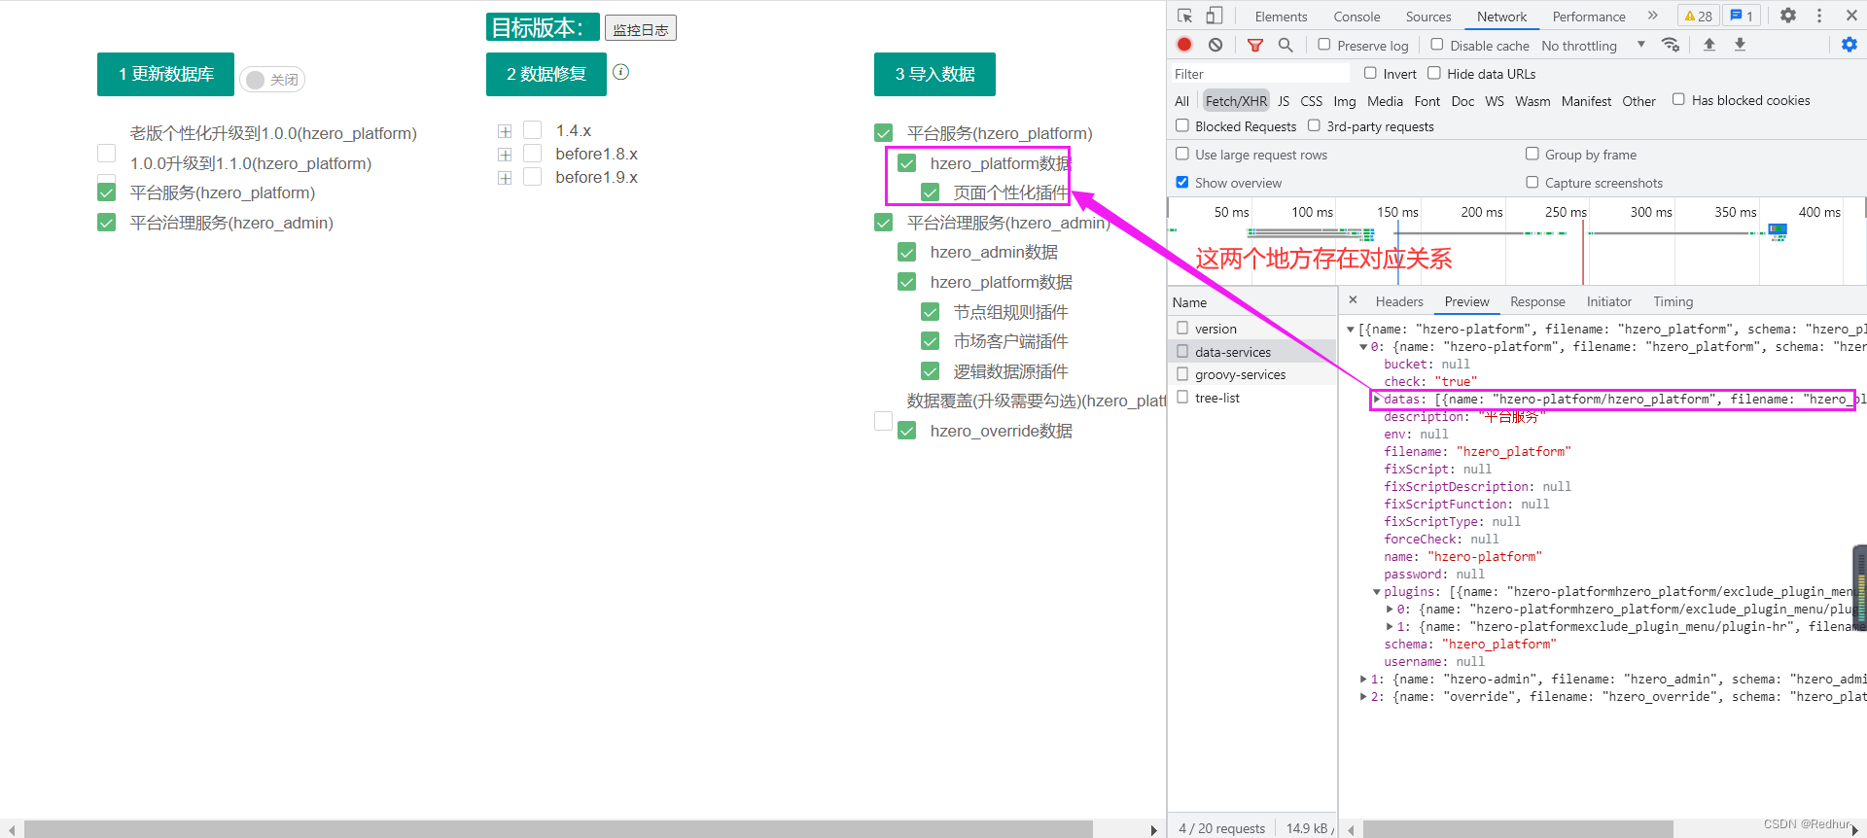Open the Initiator tab
Image resolution: width=1867 pixels, height=838 pixels.
coord(1608,301)
